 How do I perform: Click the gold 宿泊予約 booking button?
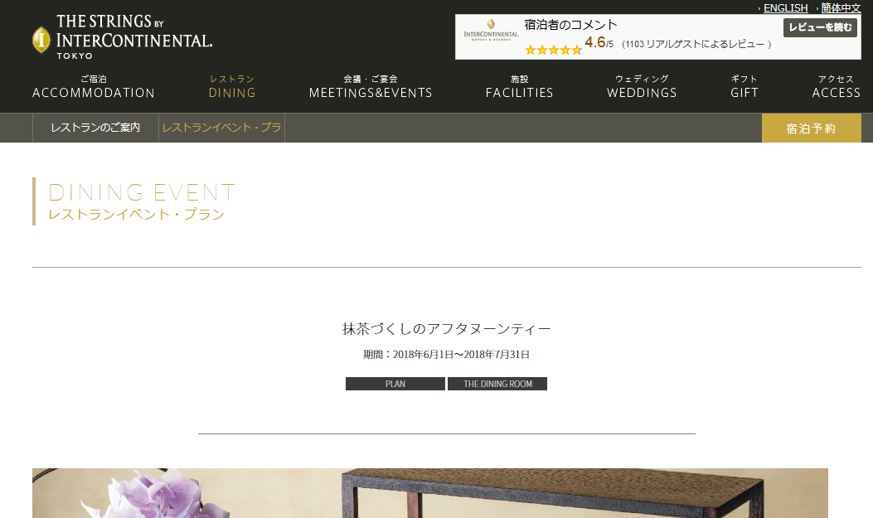pyautogui.click(x=811, y=128)
